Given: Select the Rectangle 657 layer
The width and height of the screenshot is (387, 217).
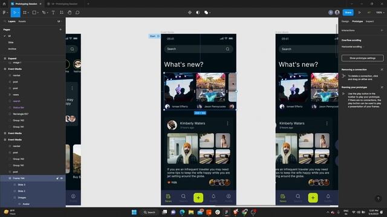Looking at the screenshot, I should click(21, 114).
